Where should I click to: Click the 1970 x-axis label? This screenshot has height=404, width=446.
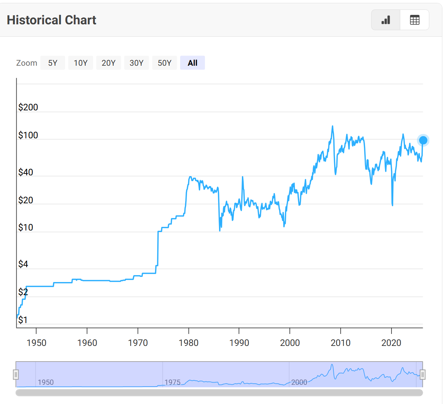[138, 343]
